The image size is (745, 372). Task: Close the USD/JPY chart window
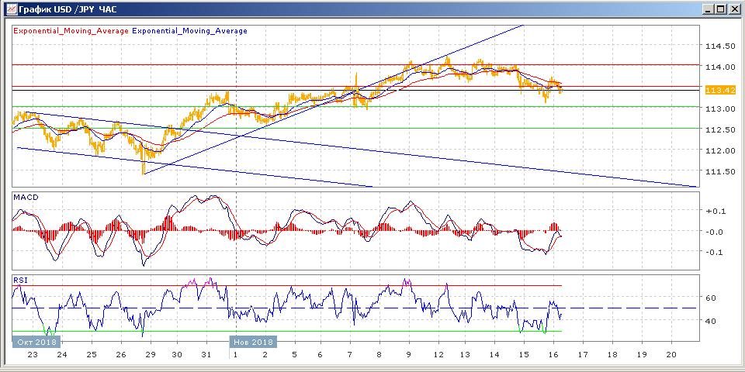tap(733, 9)
